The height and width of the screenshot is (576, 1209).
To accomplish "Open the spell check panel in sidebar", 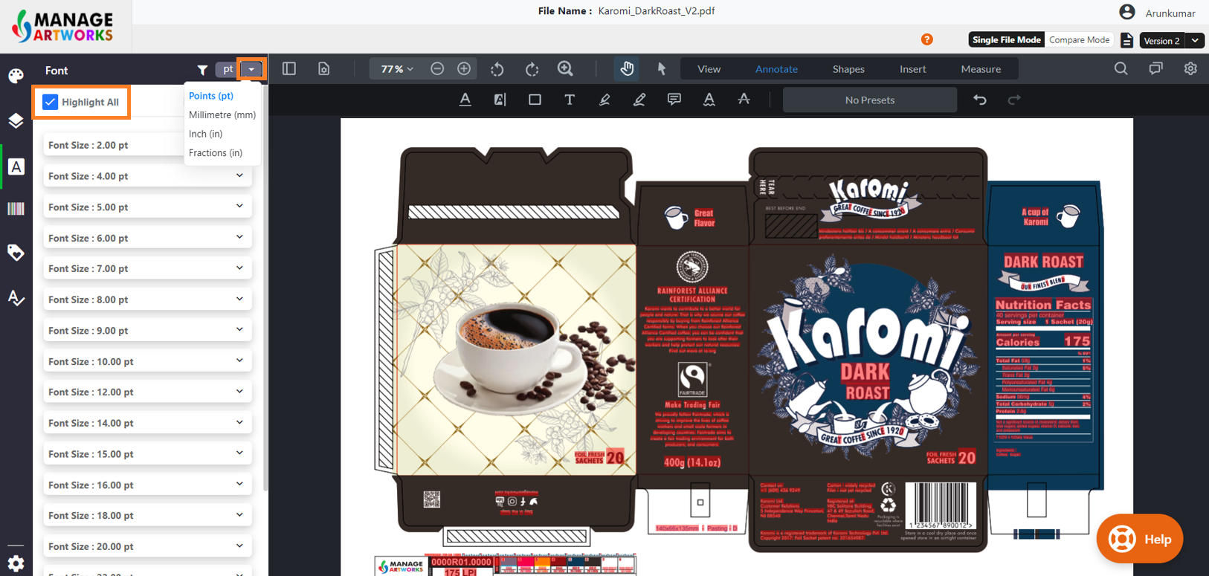I will pyautogui.click(x=16, y=298).
